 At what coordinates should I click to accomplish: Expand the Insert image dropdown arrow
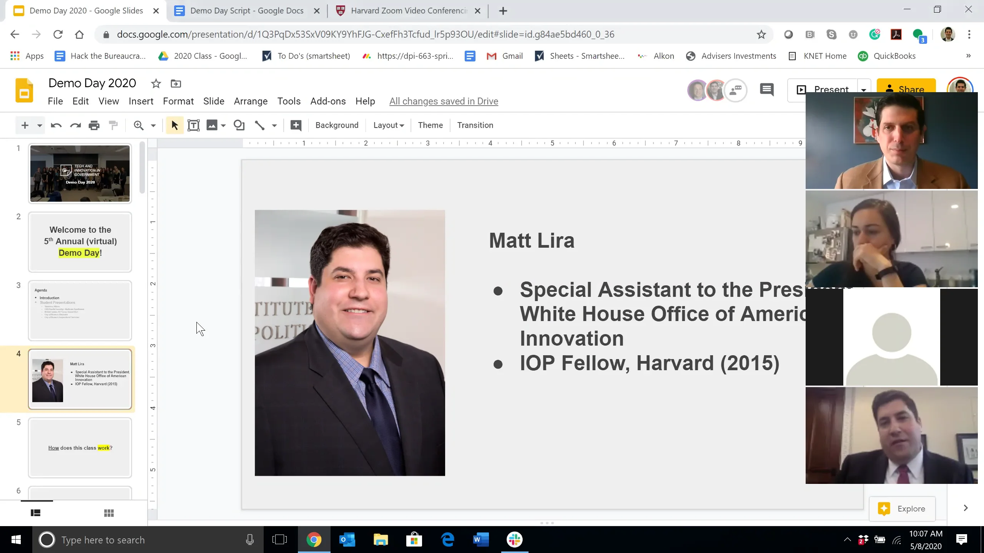pyautogui.click(x=223, y=126)
